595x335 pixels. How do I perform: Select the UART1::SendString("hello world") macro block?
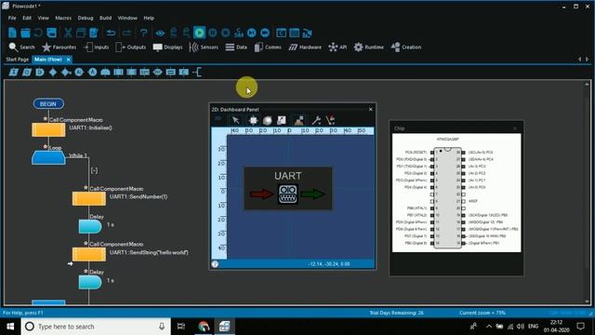[89, 254]
